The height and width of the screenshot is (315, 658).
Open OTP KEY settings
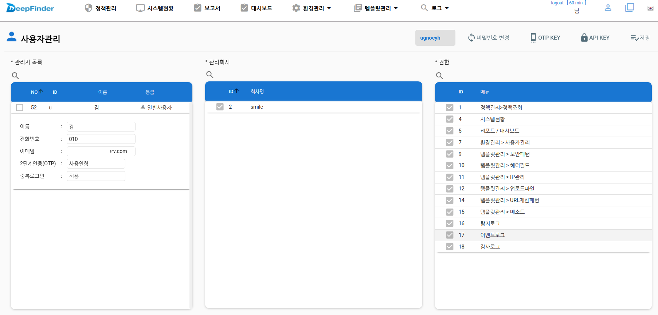point(545,38)
